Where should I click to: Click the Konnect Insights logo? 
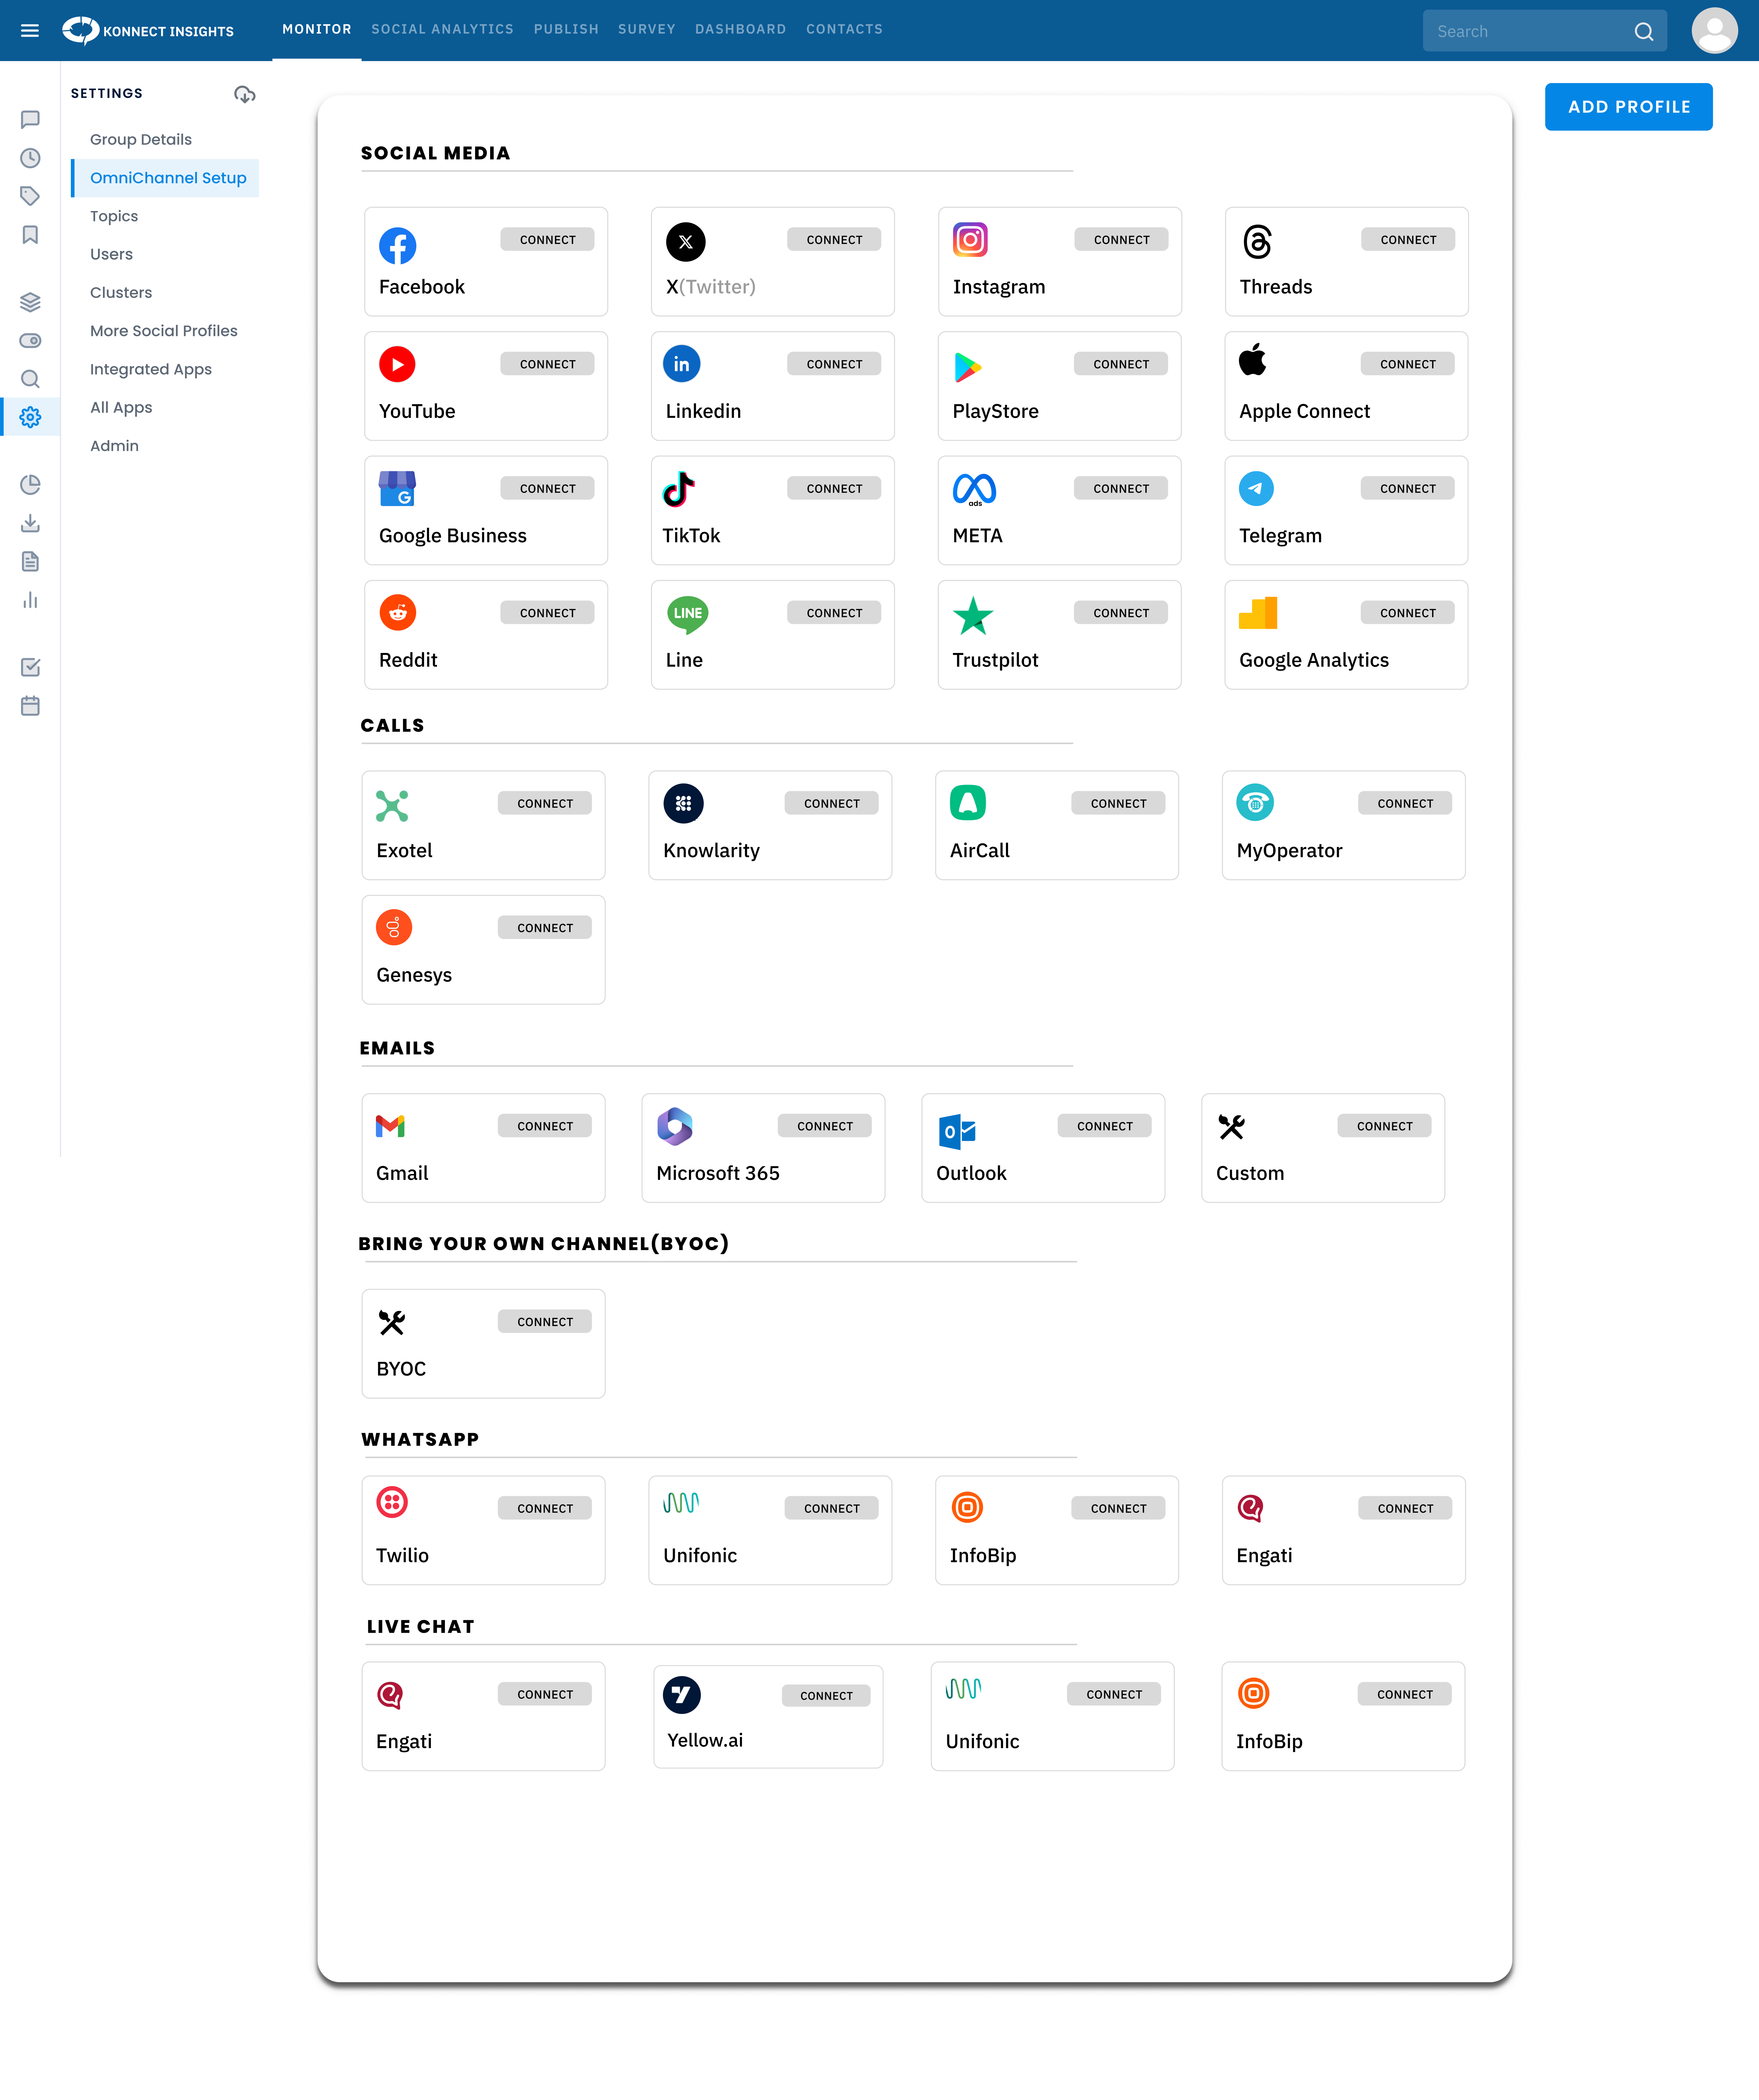148,31
